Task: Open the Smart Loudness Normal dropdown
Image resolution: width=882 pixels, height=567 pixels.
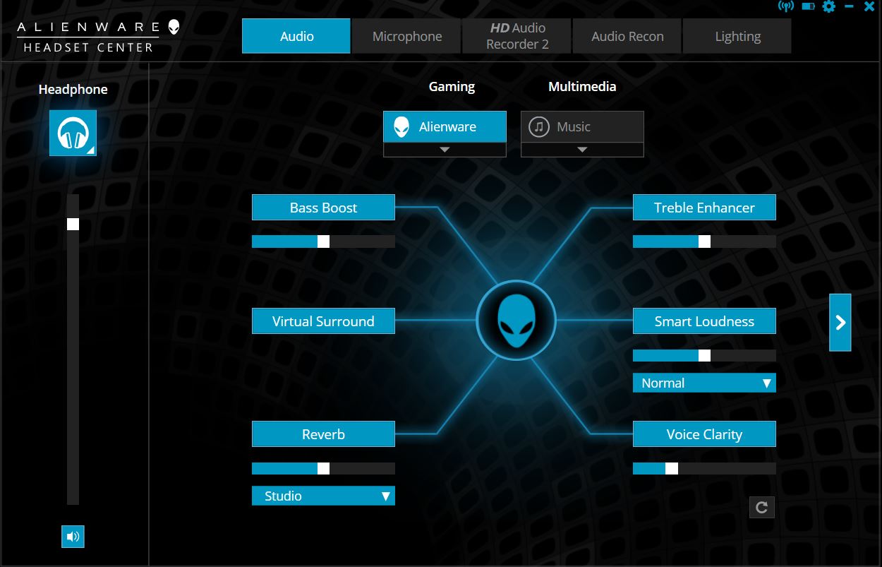Action: point(704,383)
